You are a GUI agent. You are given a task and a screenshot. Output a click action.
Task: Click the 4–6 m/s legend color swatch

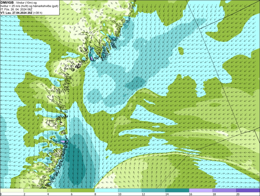click(x=59, y=190)
